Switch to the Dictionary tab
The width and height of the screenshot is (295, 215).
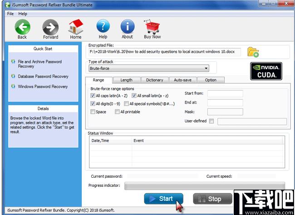click(x=154, y=80)
